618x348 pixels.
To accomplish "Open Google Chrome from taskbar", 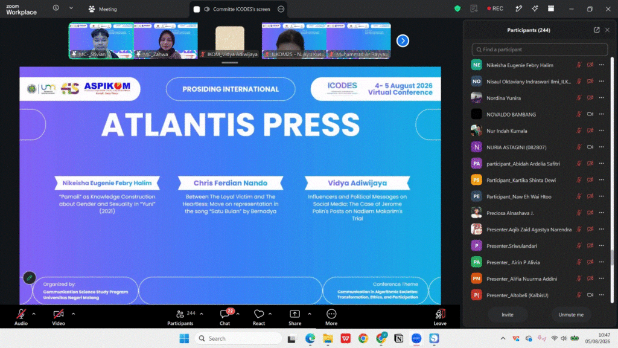I will click(x=363, y=338).
